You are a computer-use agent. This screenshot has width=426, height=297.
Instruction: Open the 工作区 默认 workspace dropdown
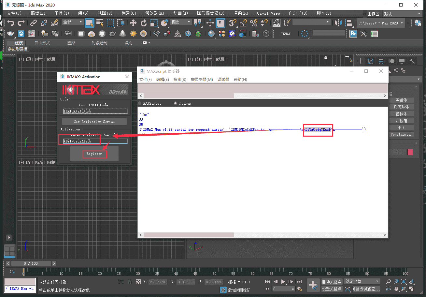pyautogui.click(x=402, y=14)
